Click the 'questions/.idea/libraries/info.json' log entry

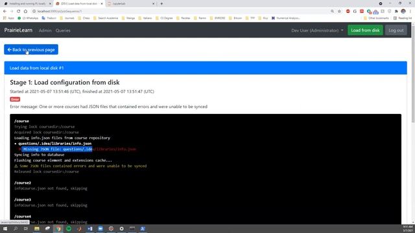pyautogui.click(x=54, y=144)
